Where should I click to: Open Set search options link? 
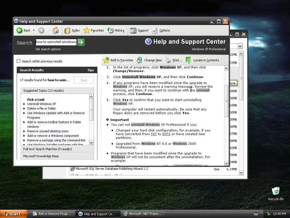click(x=48, y=49)
